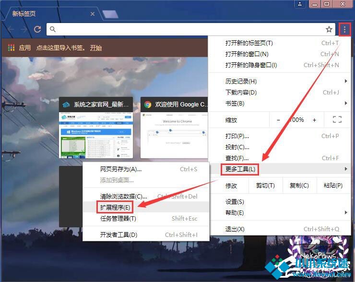
Task: Toggle fullscreen mode icon in zoom row
Action: [337, 119]
